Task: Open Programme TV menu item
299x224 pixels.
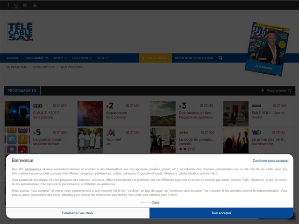Action: pos(36,58)
